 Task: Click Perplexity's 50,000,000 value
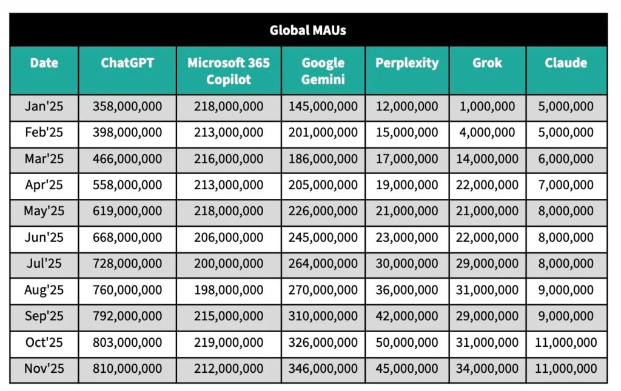click(x=407, y=343)
